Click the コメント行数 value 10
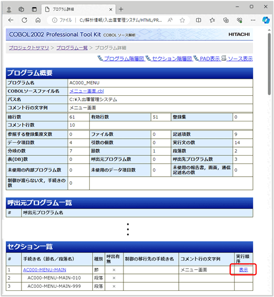The width and height of the screenshot is (274, 297). pyautogui.click(x=72, y=125)
